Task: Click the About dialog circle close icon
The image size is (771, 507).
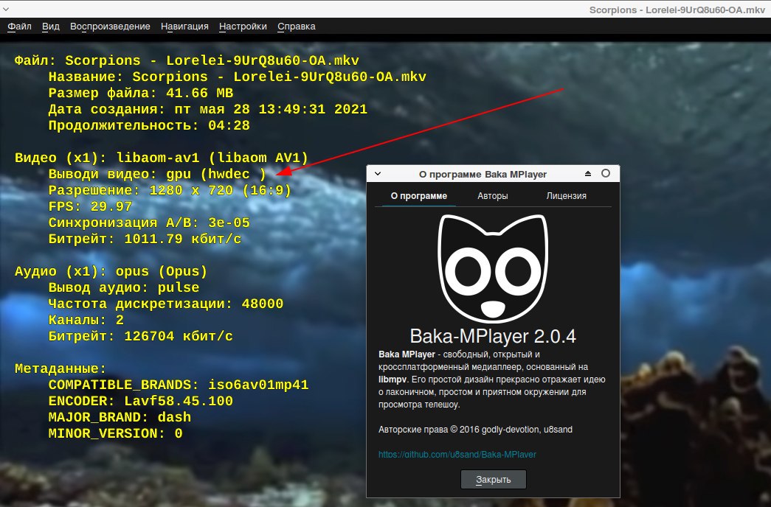Action: [x=606, y=173]
